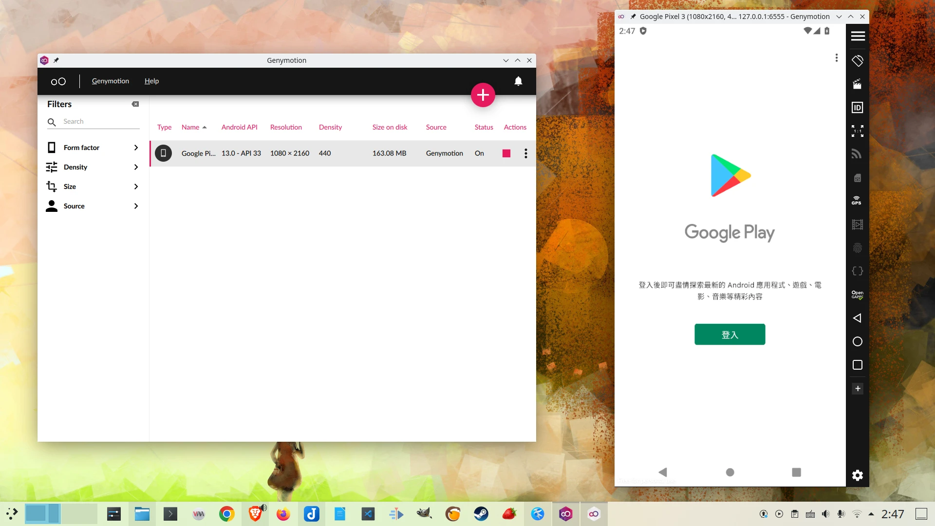Stop the Google Pixel device with red square

[x=506, y=153]
